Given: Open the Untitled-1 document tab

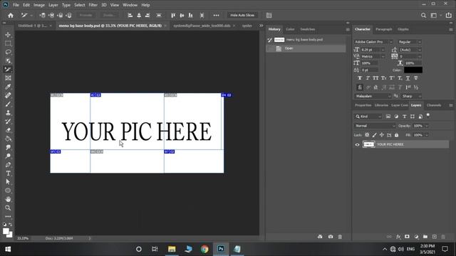Looking at the screenshot, I should 32,26.
